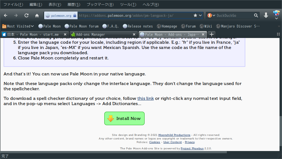Open the ツール menu
282x159 pixels.
pos(128,4)
